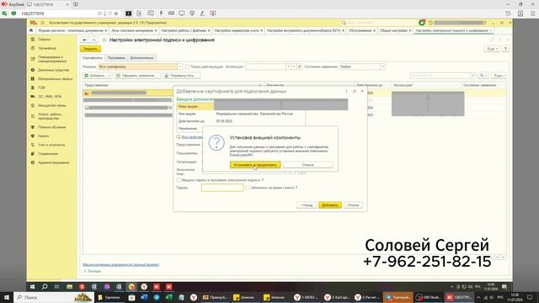539x303 pixels.
Task: Click 'Установить и продолжить' button
Action: 255,165
